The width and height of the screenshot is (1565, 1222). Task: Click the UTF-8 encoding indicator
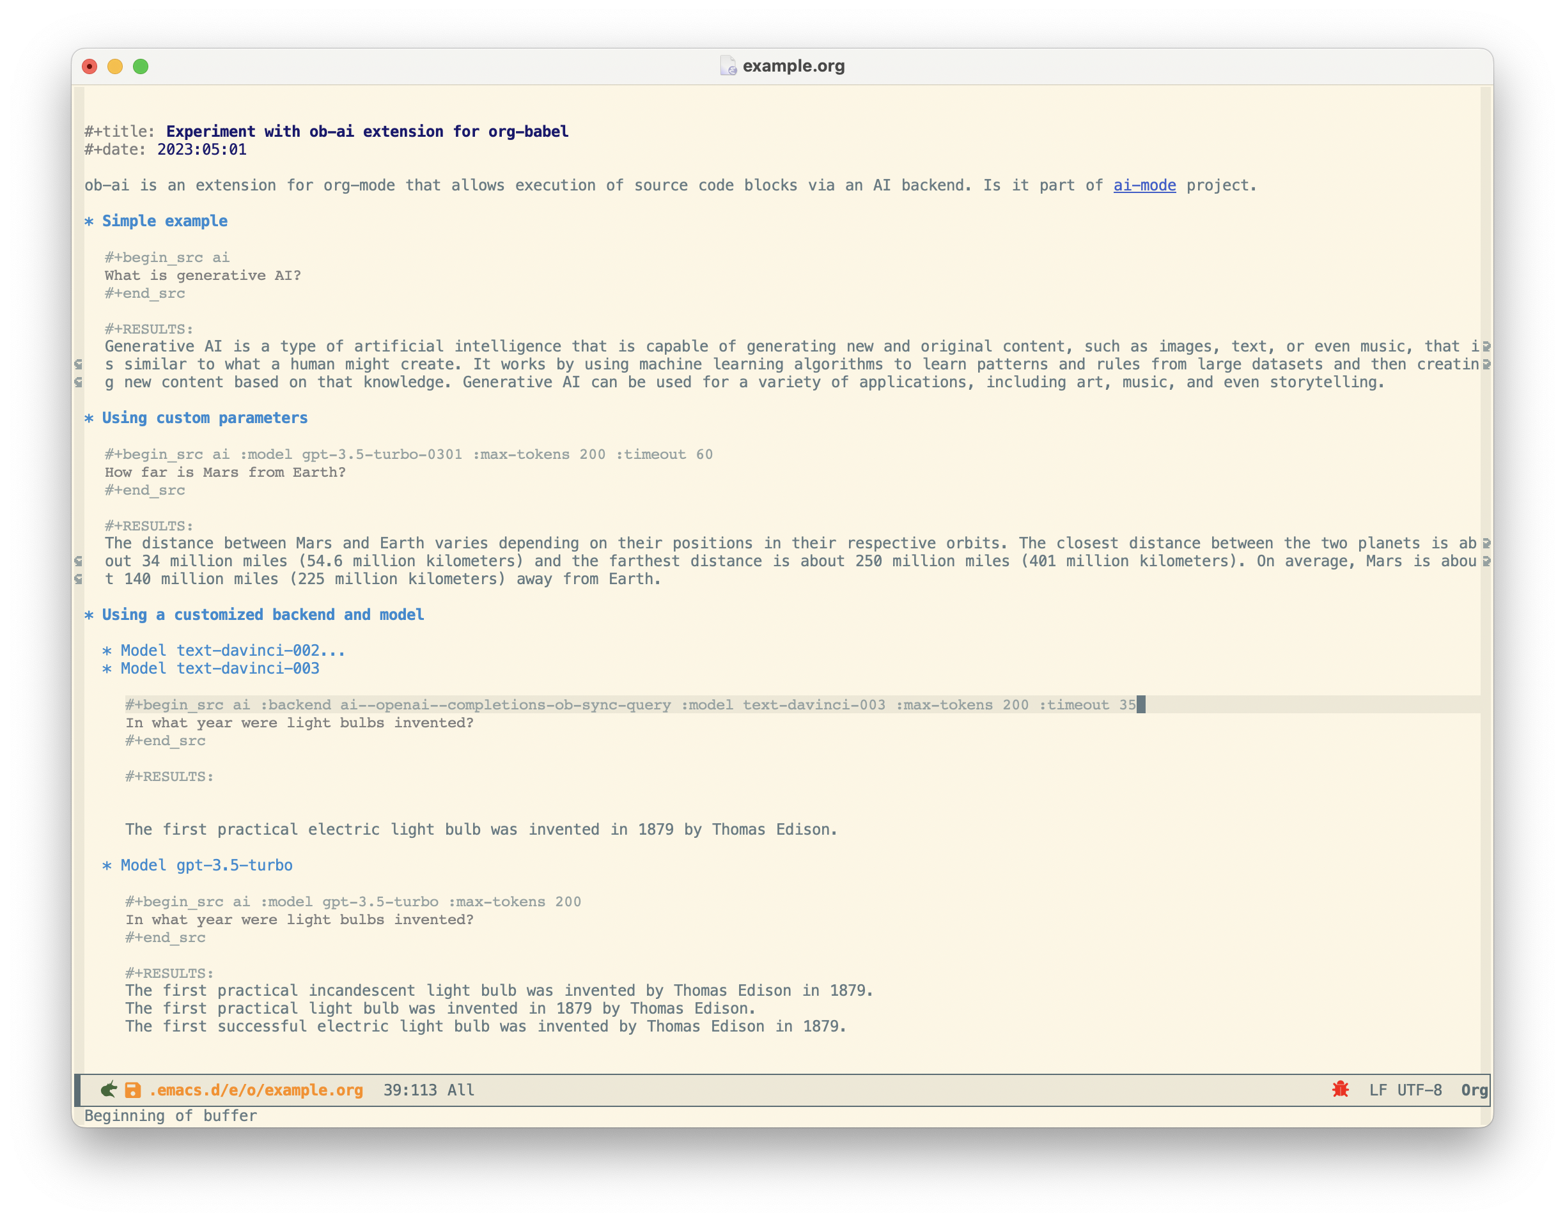tap(1419, 1090)
